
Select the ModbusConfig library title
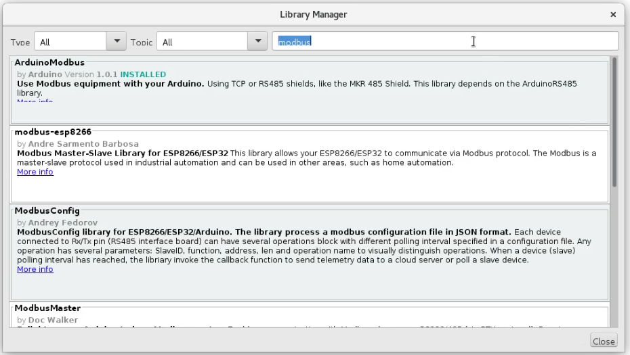(47, 211)
